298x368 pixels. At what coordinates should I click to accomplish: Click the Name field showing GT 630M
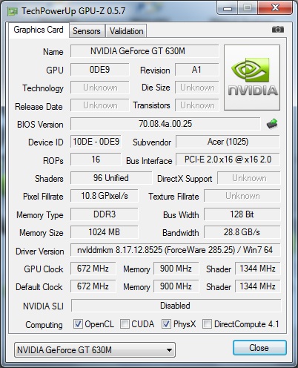pos(145,51)
